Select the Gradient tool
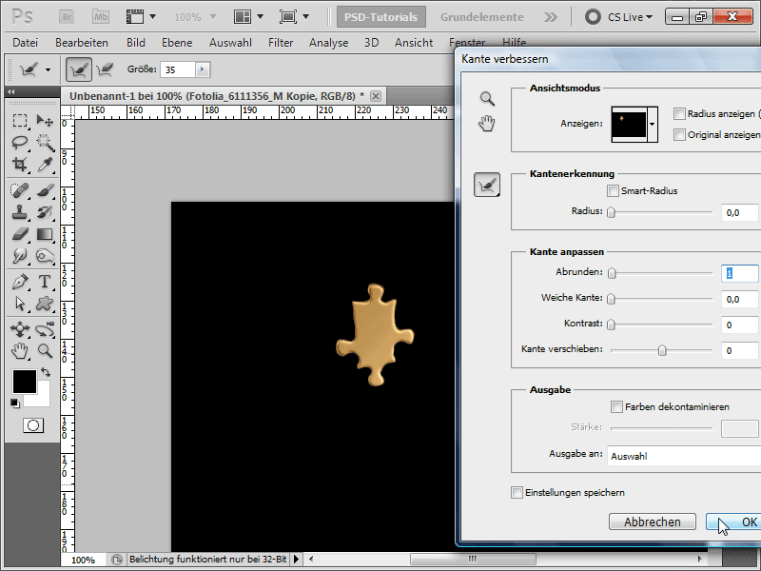This screenshot has width=761, height=571. [x=45, y=234]
